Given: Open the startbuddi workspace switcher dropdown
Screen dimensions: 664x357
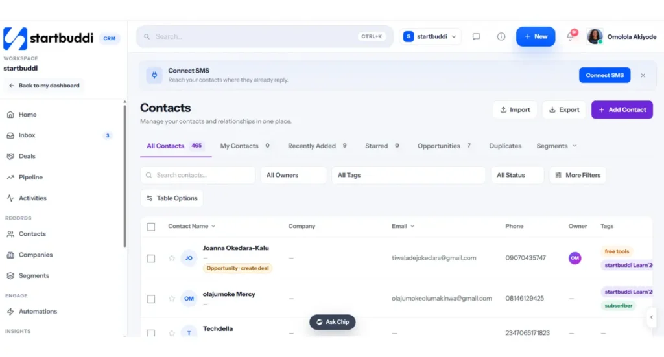Looking at the screenshot, I should click(430, 36).
